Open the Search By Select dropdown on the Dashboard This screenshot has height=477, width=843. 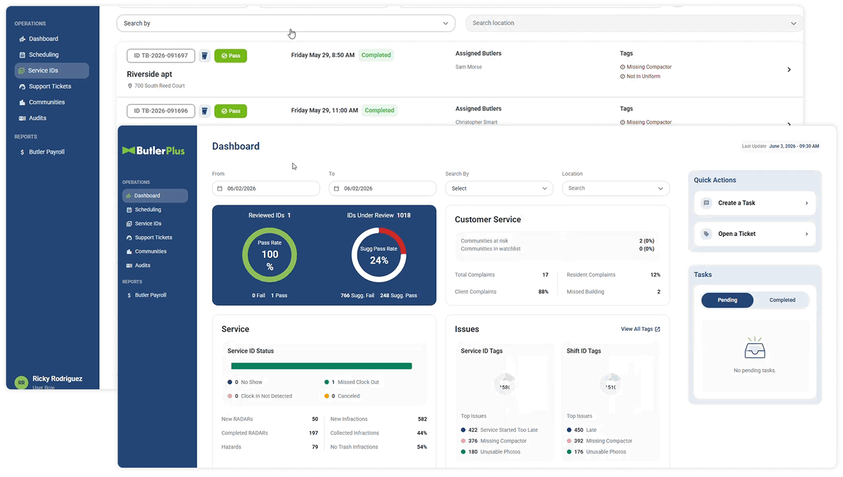[499, 189]
